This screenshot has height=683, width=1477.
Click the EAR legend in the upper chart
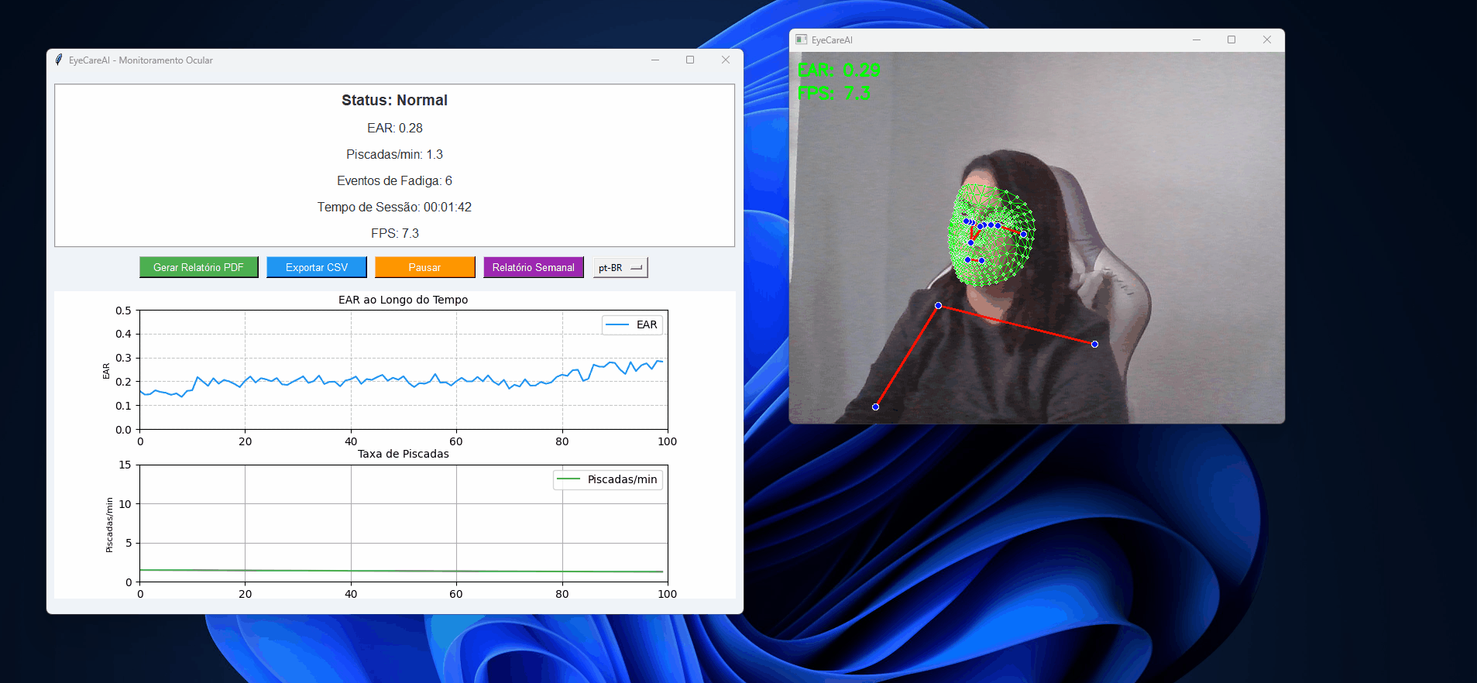[632, 324]
